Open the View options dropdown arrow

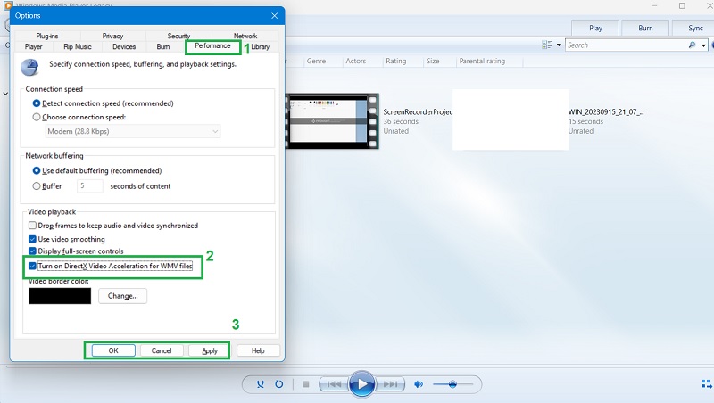[x=559, y=45]
